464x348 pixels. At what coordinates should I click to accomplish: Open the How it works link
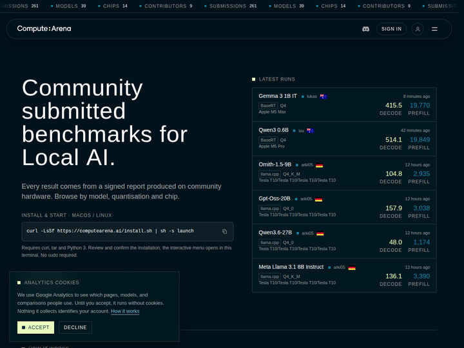(x=125, y=311)
